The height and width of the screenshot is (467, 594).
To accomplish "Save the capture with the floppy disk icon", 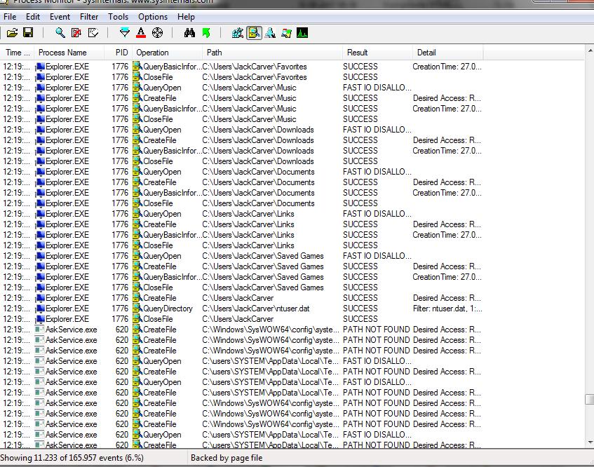I will (28, 33).
